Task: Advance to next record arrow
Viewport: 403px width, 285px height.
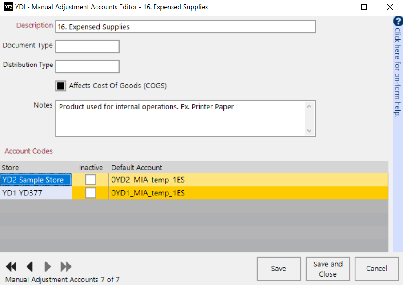Action: (48, 266)
